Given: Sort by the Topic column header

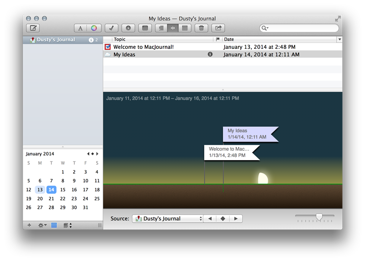Looking at the screenshot, I should (x=162, y=39).
